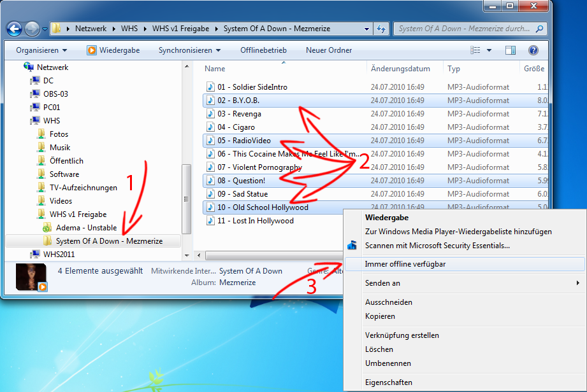
Task: Click the folder icon in address bar
Action: (x=56, y=29)
